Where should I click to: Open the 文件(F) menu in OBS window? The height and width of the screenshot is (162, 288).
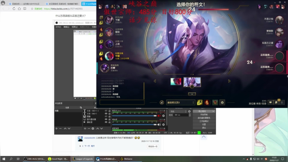pyautogui.click(x=58, y=27)
